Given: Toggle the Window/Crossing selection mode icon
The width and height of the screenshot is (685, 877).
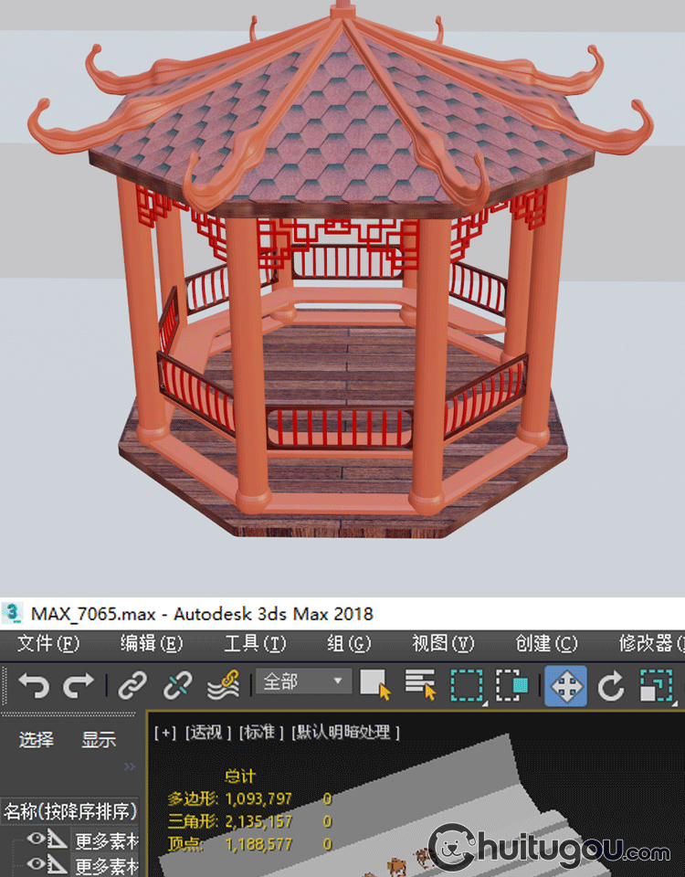Looking at the screenshot, I should tap(512, 685).
